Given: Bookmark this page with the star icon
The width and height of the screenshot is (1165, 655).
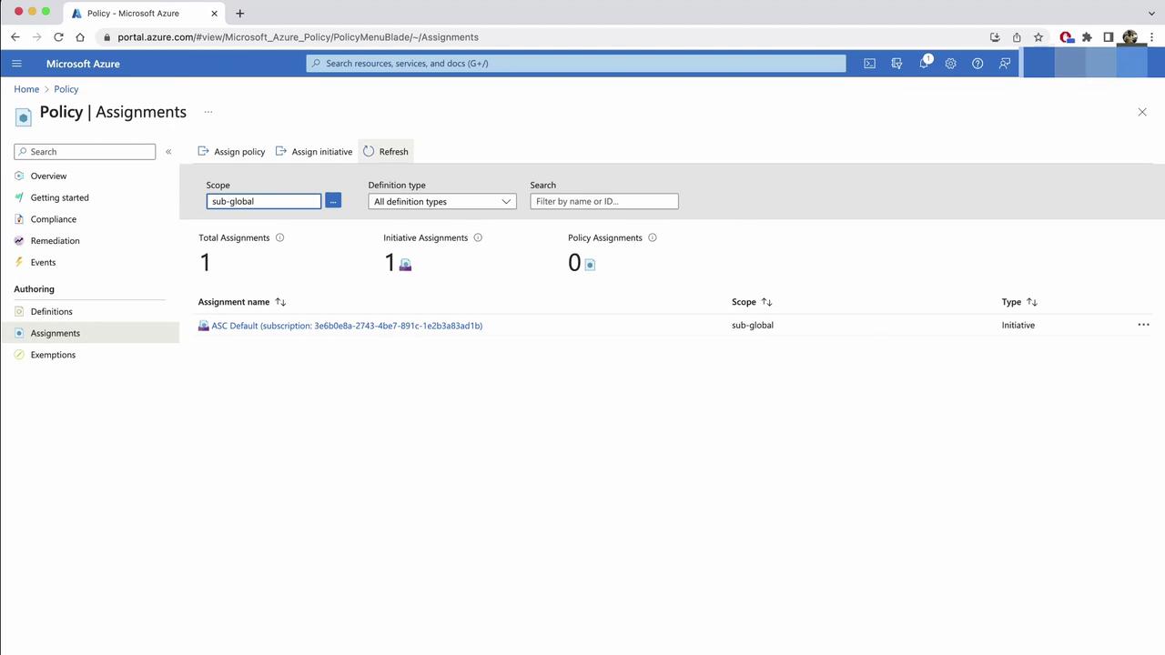Looking at the screenshot, I should click(x=1038, y=37).
